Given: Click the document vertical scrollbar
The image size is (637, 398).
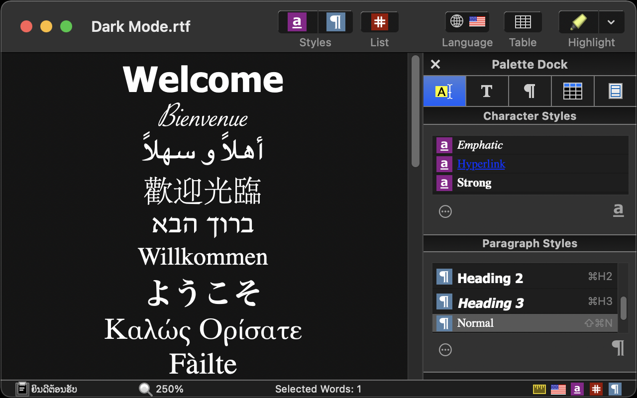Looking at the screenshot, I should 416,111.
